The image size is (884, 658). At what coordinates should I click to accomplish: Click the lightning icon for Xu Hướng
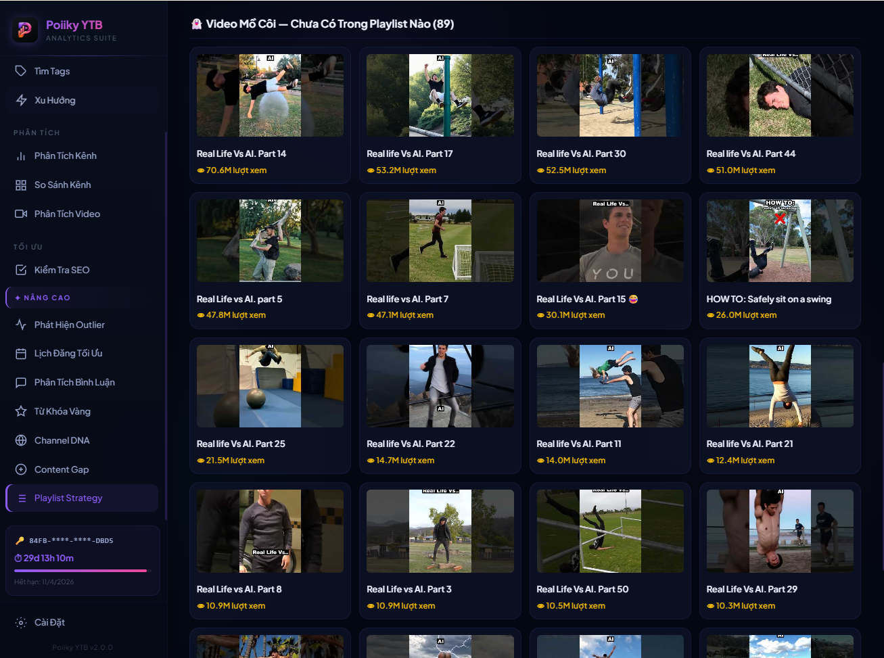[21, 100]
